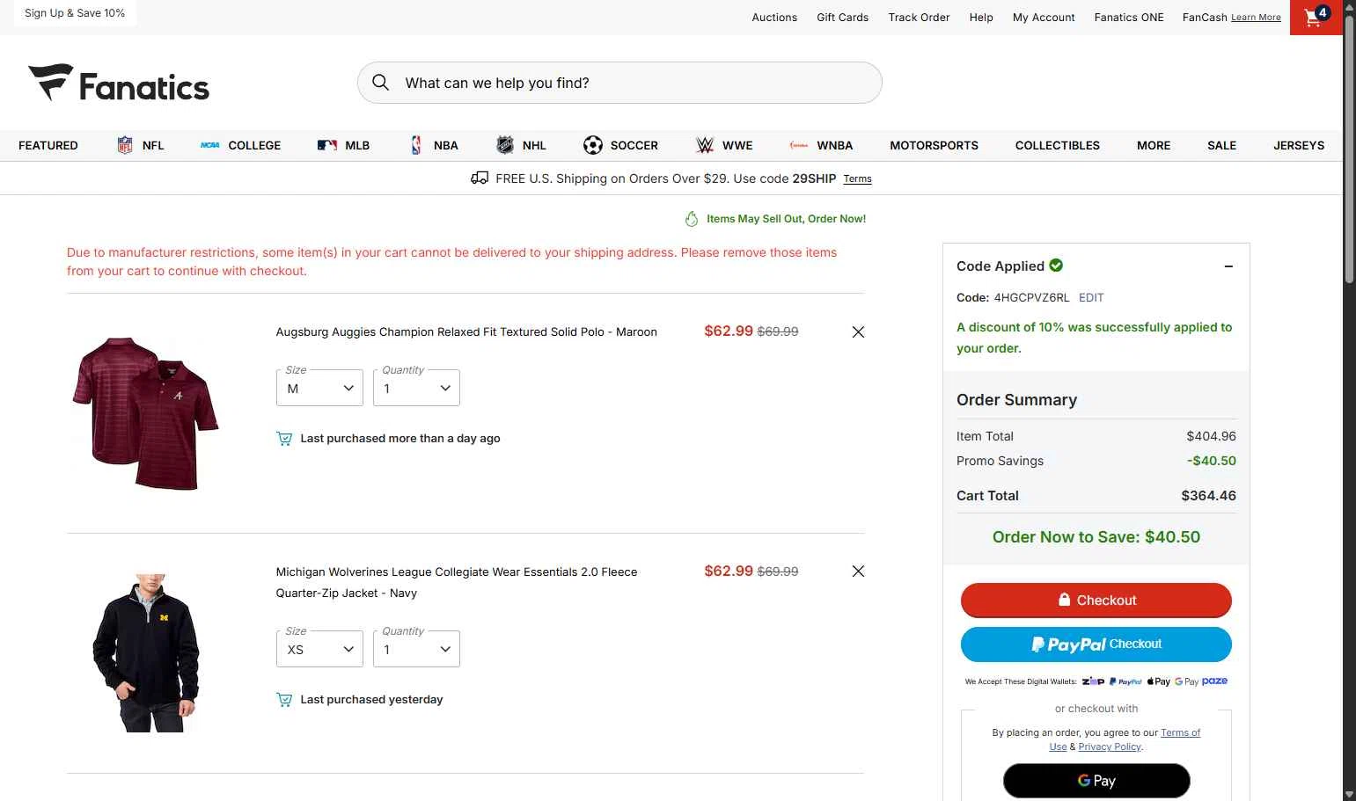Open My Account link
The width and height of the screenshot is (1356, 801).
coord(1044,18)
